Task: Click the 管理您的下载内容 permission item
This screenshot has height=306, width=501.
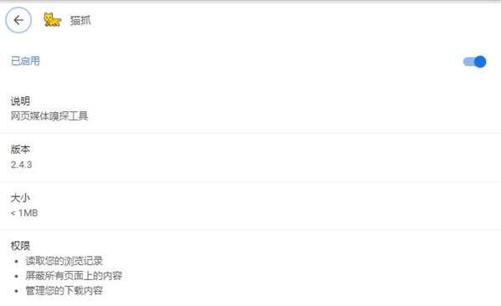Action: pos(64,291)
